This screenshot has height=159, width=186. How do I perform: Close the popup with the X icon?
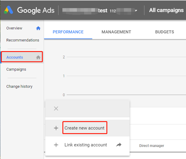(56, 109)
